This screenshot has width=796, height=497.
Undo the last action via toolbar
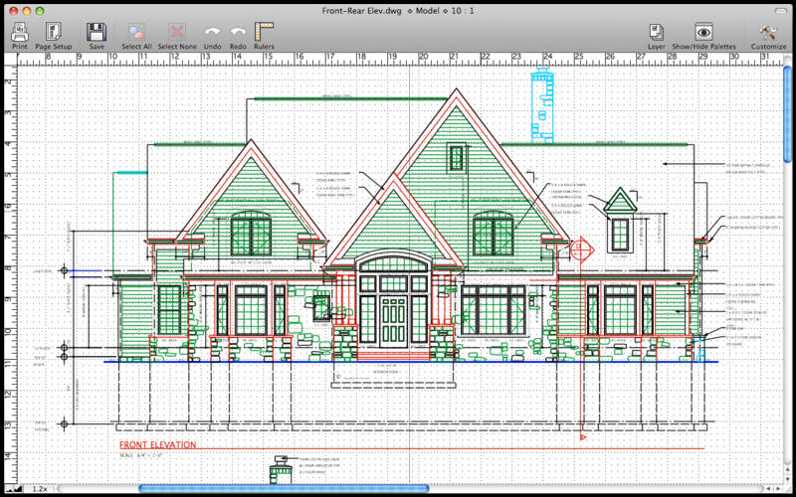click(x=212, y=32)
